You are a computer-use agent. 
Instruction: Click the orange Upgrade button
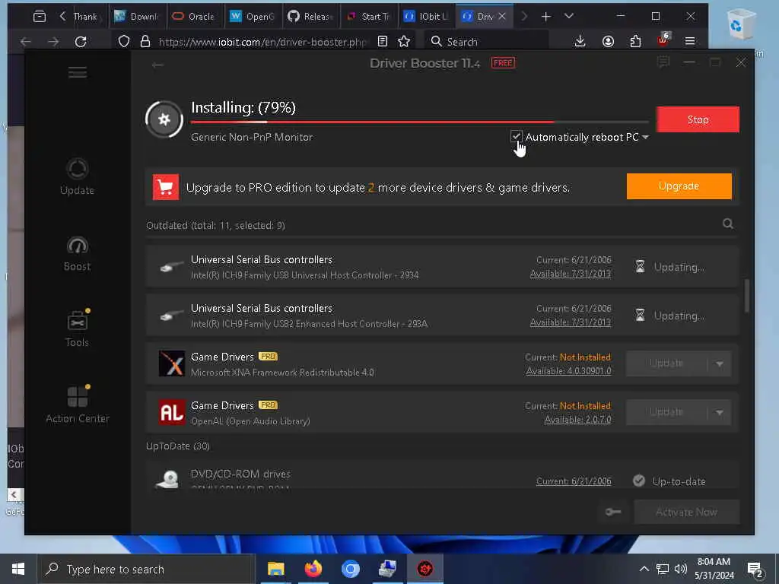click(679, 186)
